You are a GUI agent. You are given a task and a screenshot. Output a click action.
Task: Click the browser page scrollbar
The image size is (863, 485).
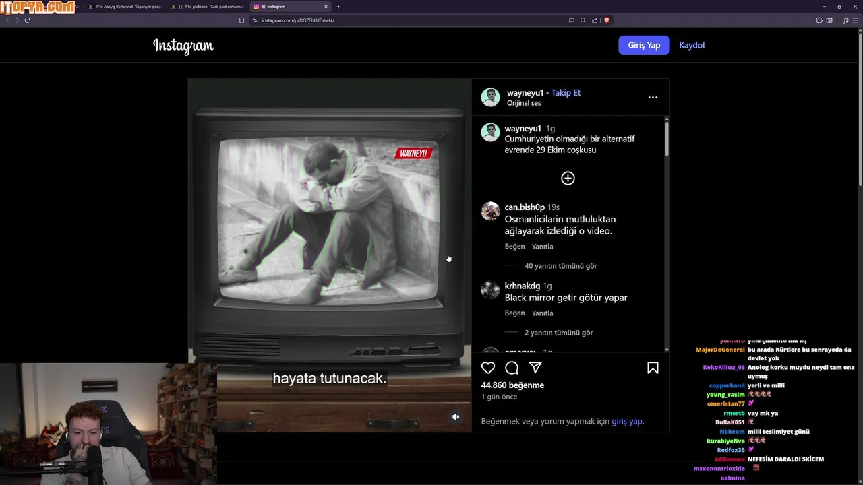(860, 108)
